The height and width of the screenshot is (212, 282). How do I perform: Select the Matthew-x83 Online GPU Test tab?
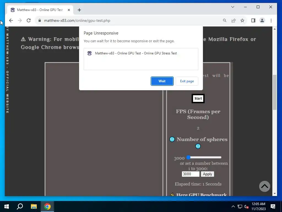click(x=40, y=10)
